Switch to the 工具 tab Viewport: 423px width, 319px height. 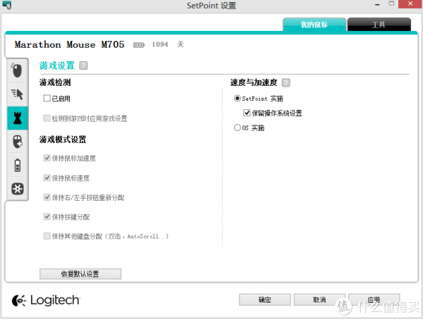tap(379, 25)
